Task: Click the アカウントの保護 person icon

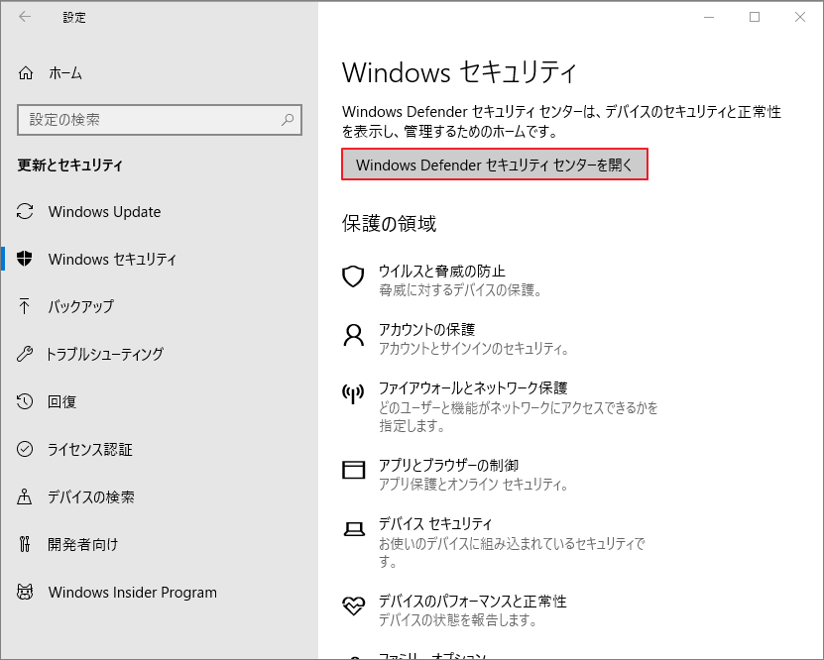Action: [x=353, y=335]
